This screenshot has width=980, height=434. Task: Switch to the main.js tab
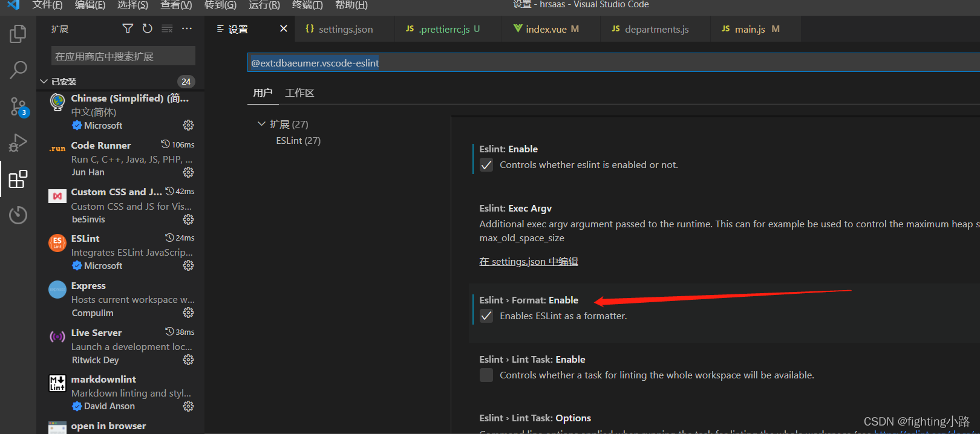click(756, 29)
